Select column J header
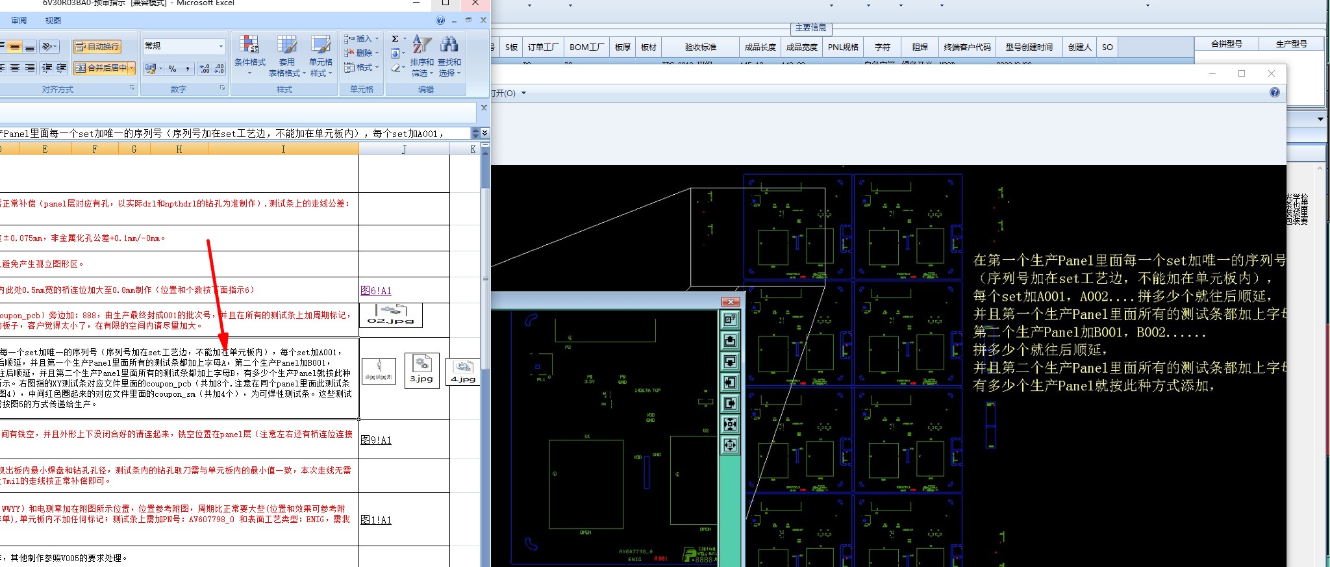 pos(404,149)
